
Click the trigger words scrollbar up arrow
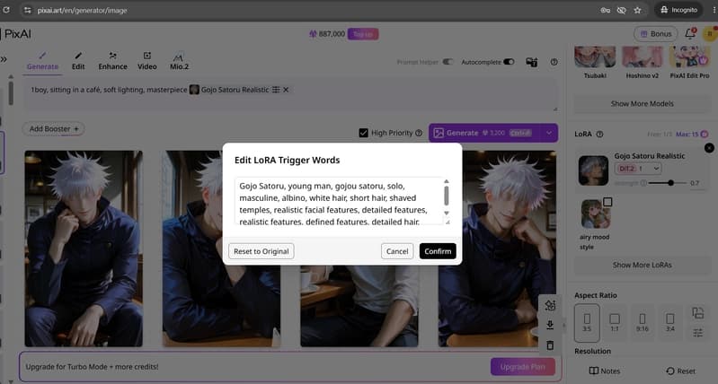point(447,181)
